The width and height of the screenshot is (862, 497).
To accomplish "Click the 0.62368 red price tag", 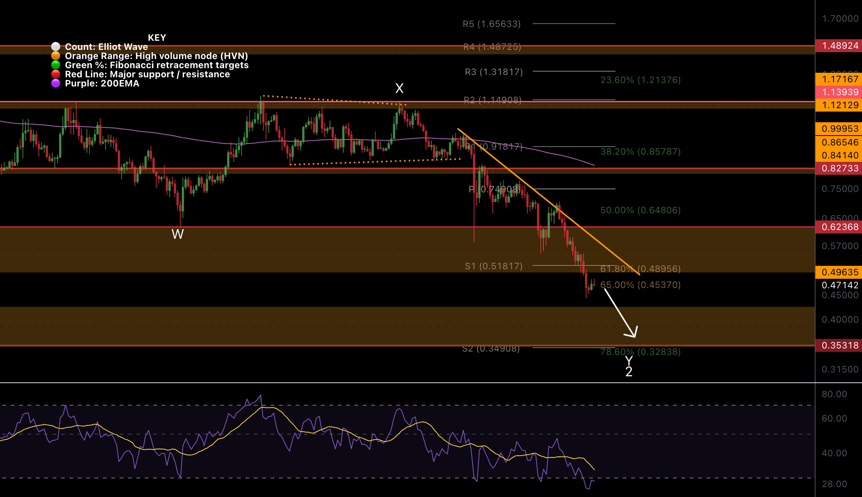I will click(840, 227).
